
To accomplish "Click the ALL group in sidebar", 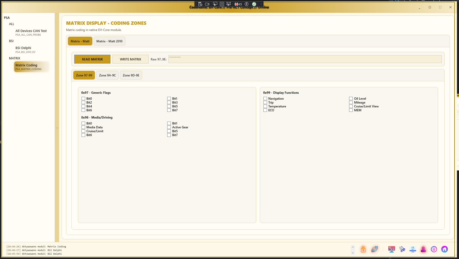I will click(x=12, y=24).
